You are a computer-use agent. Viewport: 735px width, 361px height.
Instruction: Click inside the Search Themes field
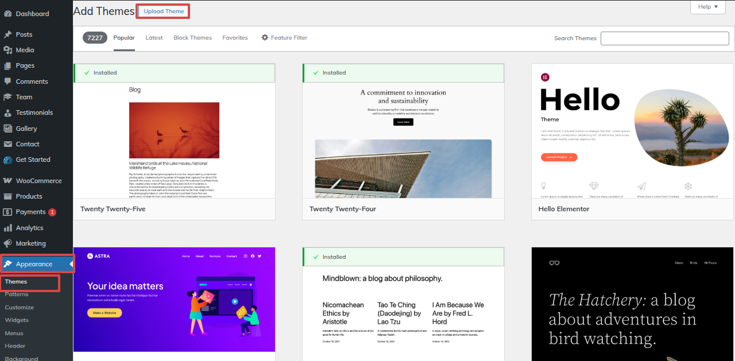(664, 38)
